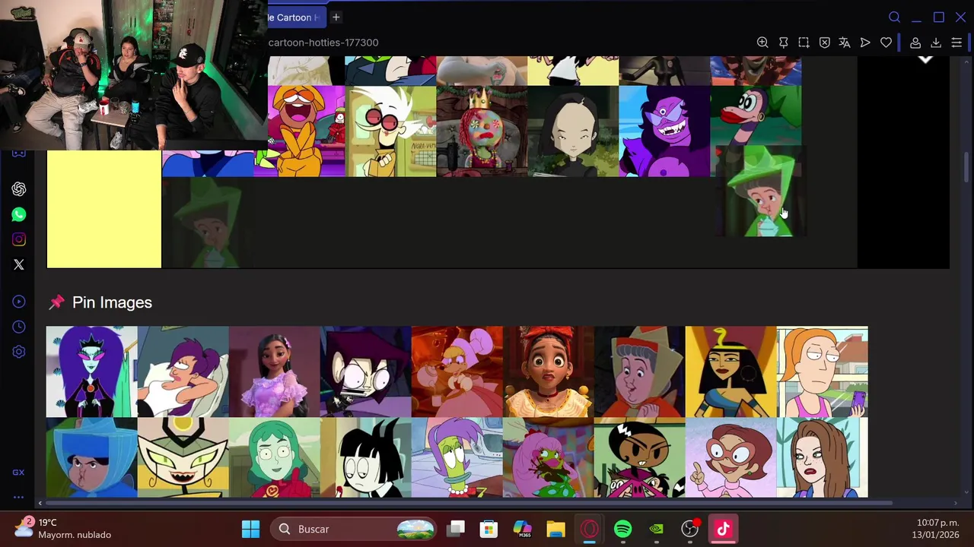
Task: Select the girl in lilac dress image
Action: [x=274, y=372]
